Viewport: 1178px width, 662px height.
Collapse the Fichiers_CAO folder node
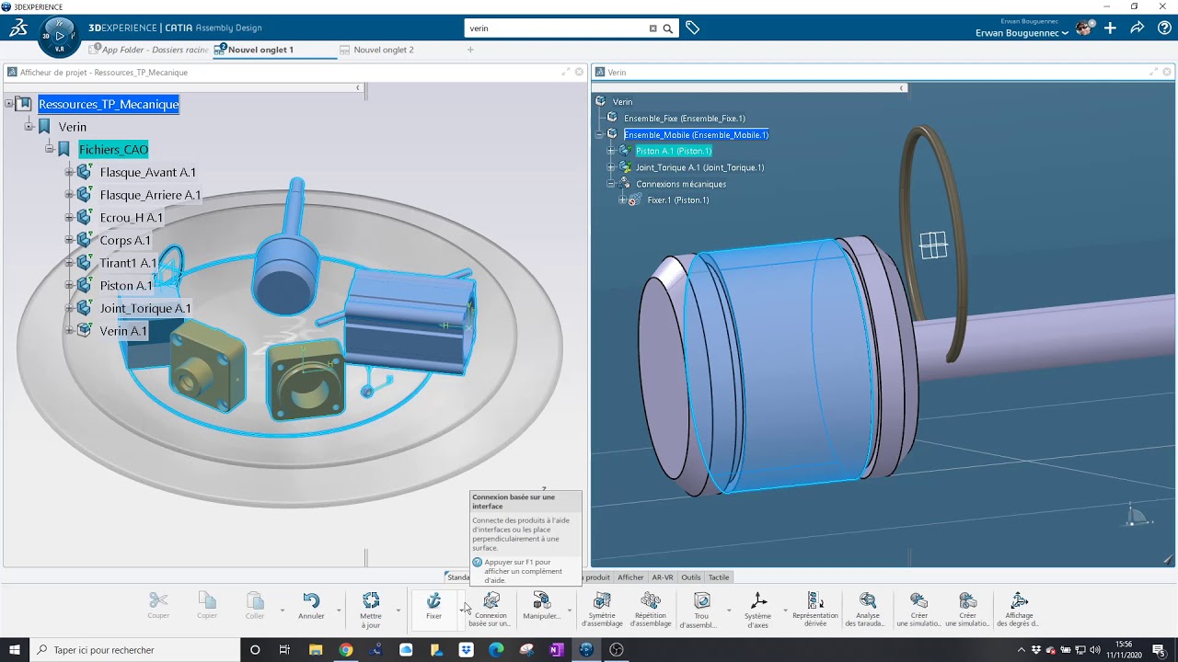(50, 149)
